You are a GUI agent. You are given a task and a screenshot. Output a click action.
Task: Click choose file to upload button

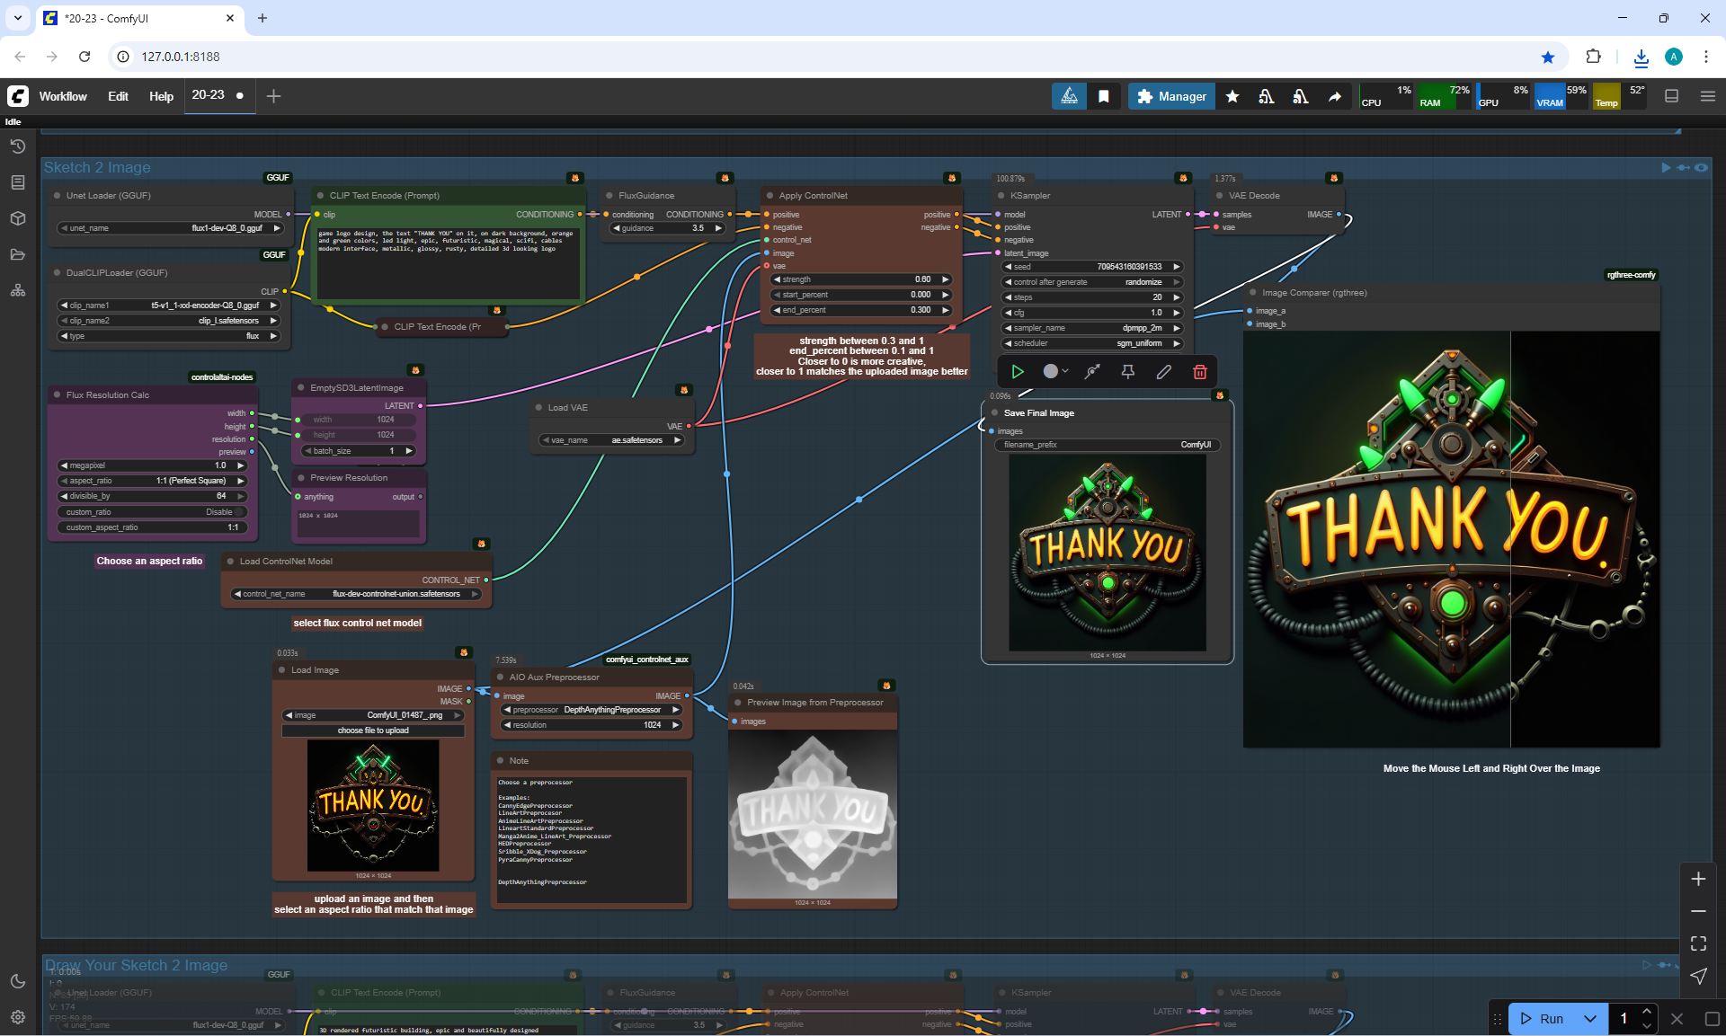(x=373, y=731)
